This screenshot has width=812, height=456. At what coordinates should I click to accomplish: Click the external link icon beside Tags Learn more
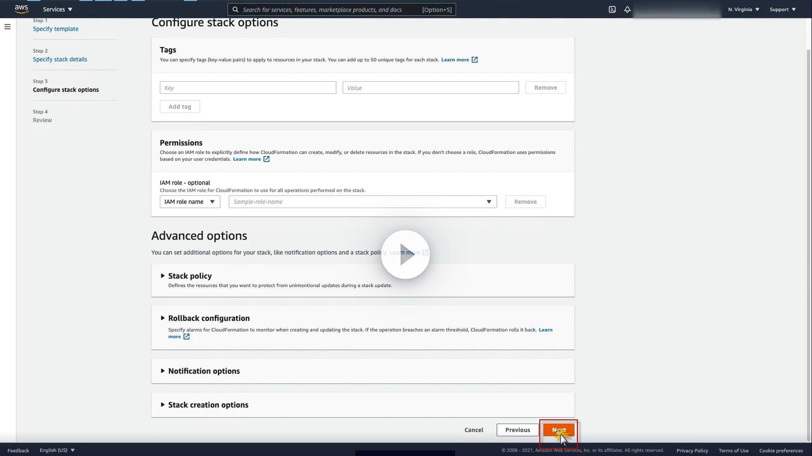click(474, 60)
